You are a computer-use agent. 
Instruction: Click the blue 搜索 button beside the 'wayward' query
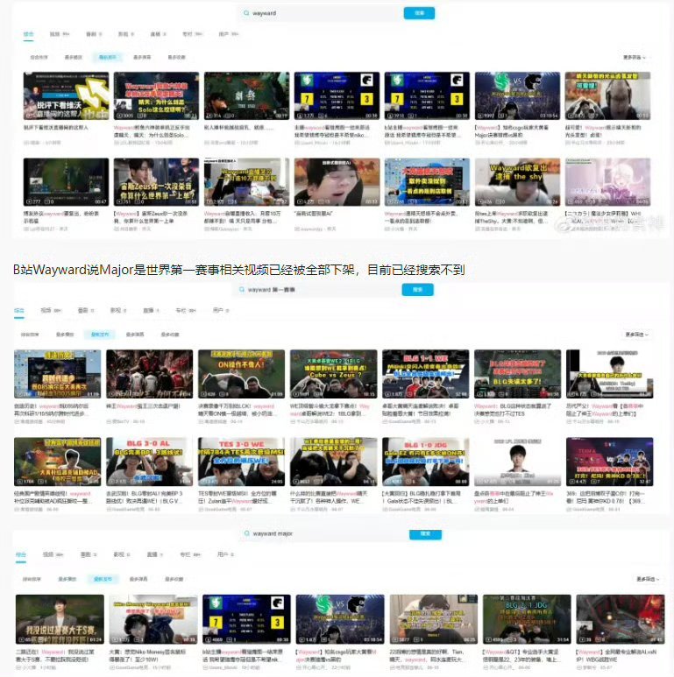coord(419,13)
